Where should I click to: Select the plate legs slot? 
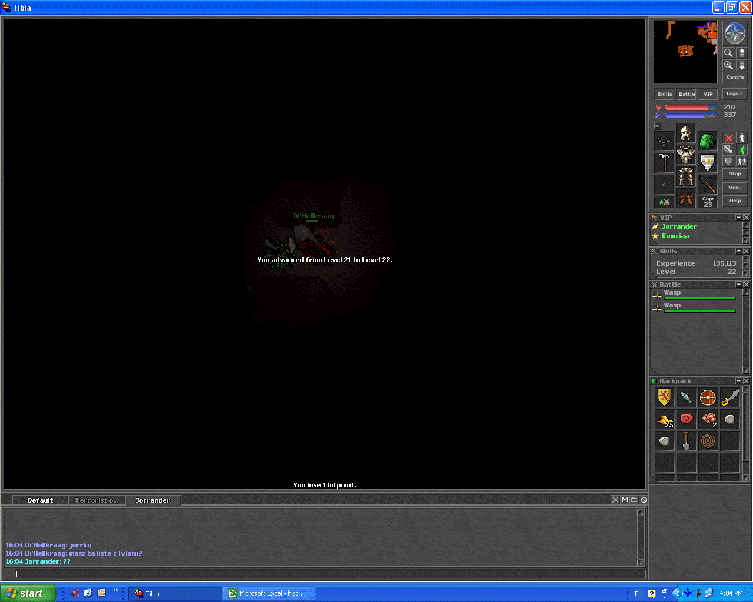686,176
